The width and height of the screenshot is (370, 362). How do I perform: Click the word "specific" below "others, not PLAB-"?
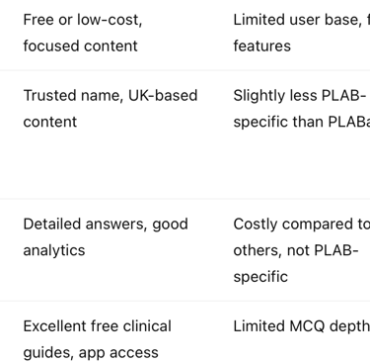coord(260,277)
